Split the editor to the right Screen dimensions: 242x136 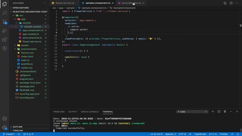231,3
